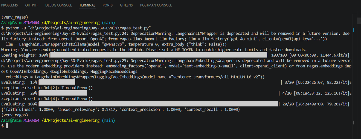Screen dimensions: 361x139
Task: Click the text "3/20 [05:22<26:07, 92.22s/it]"
Action: (316, 82)
